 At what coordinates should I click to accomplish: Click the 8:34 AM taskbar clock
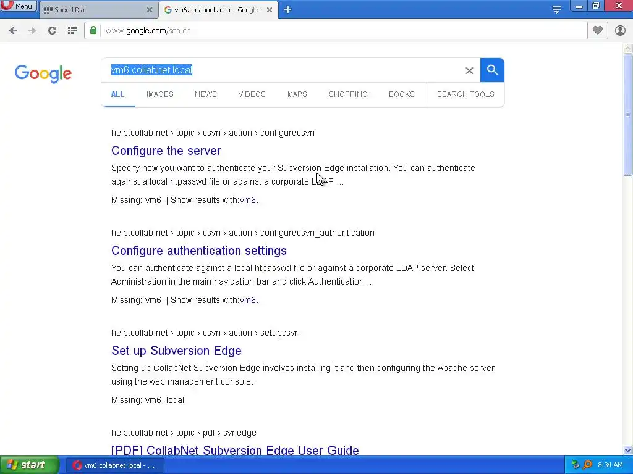[610, 465]
